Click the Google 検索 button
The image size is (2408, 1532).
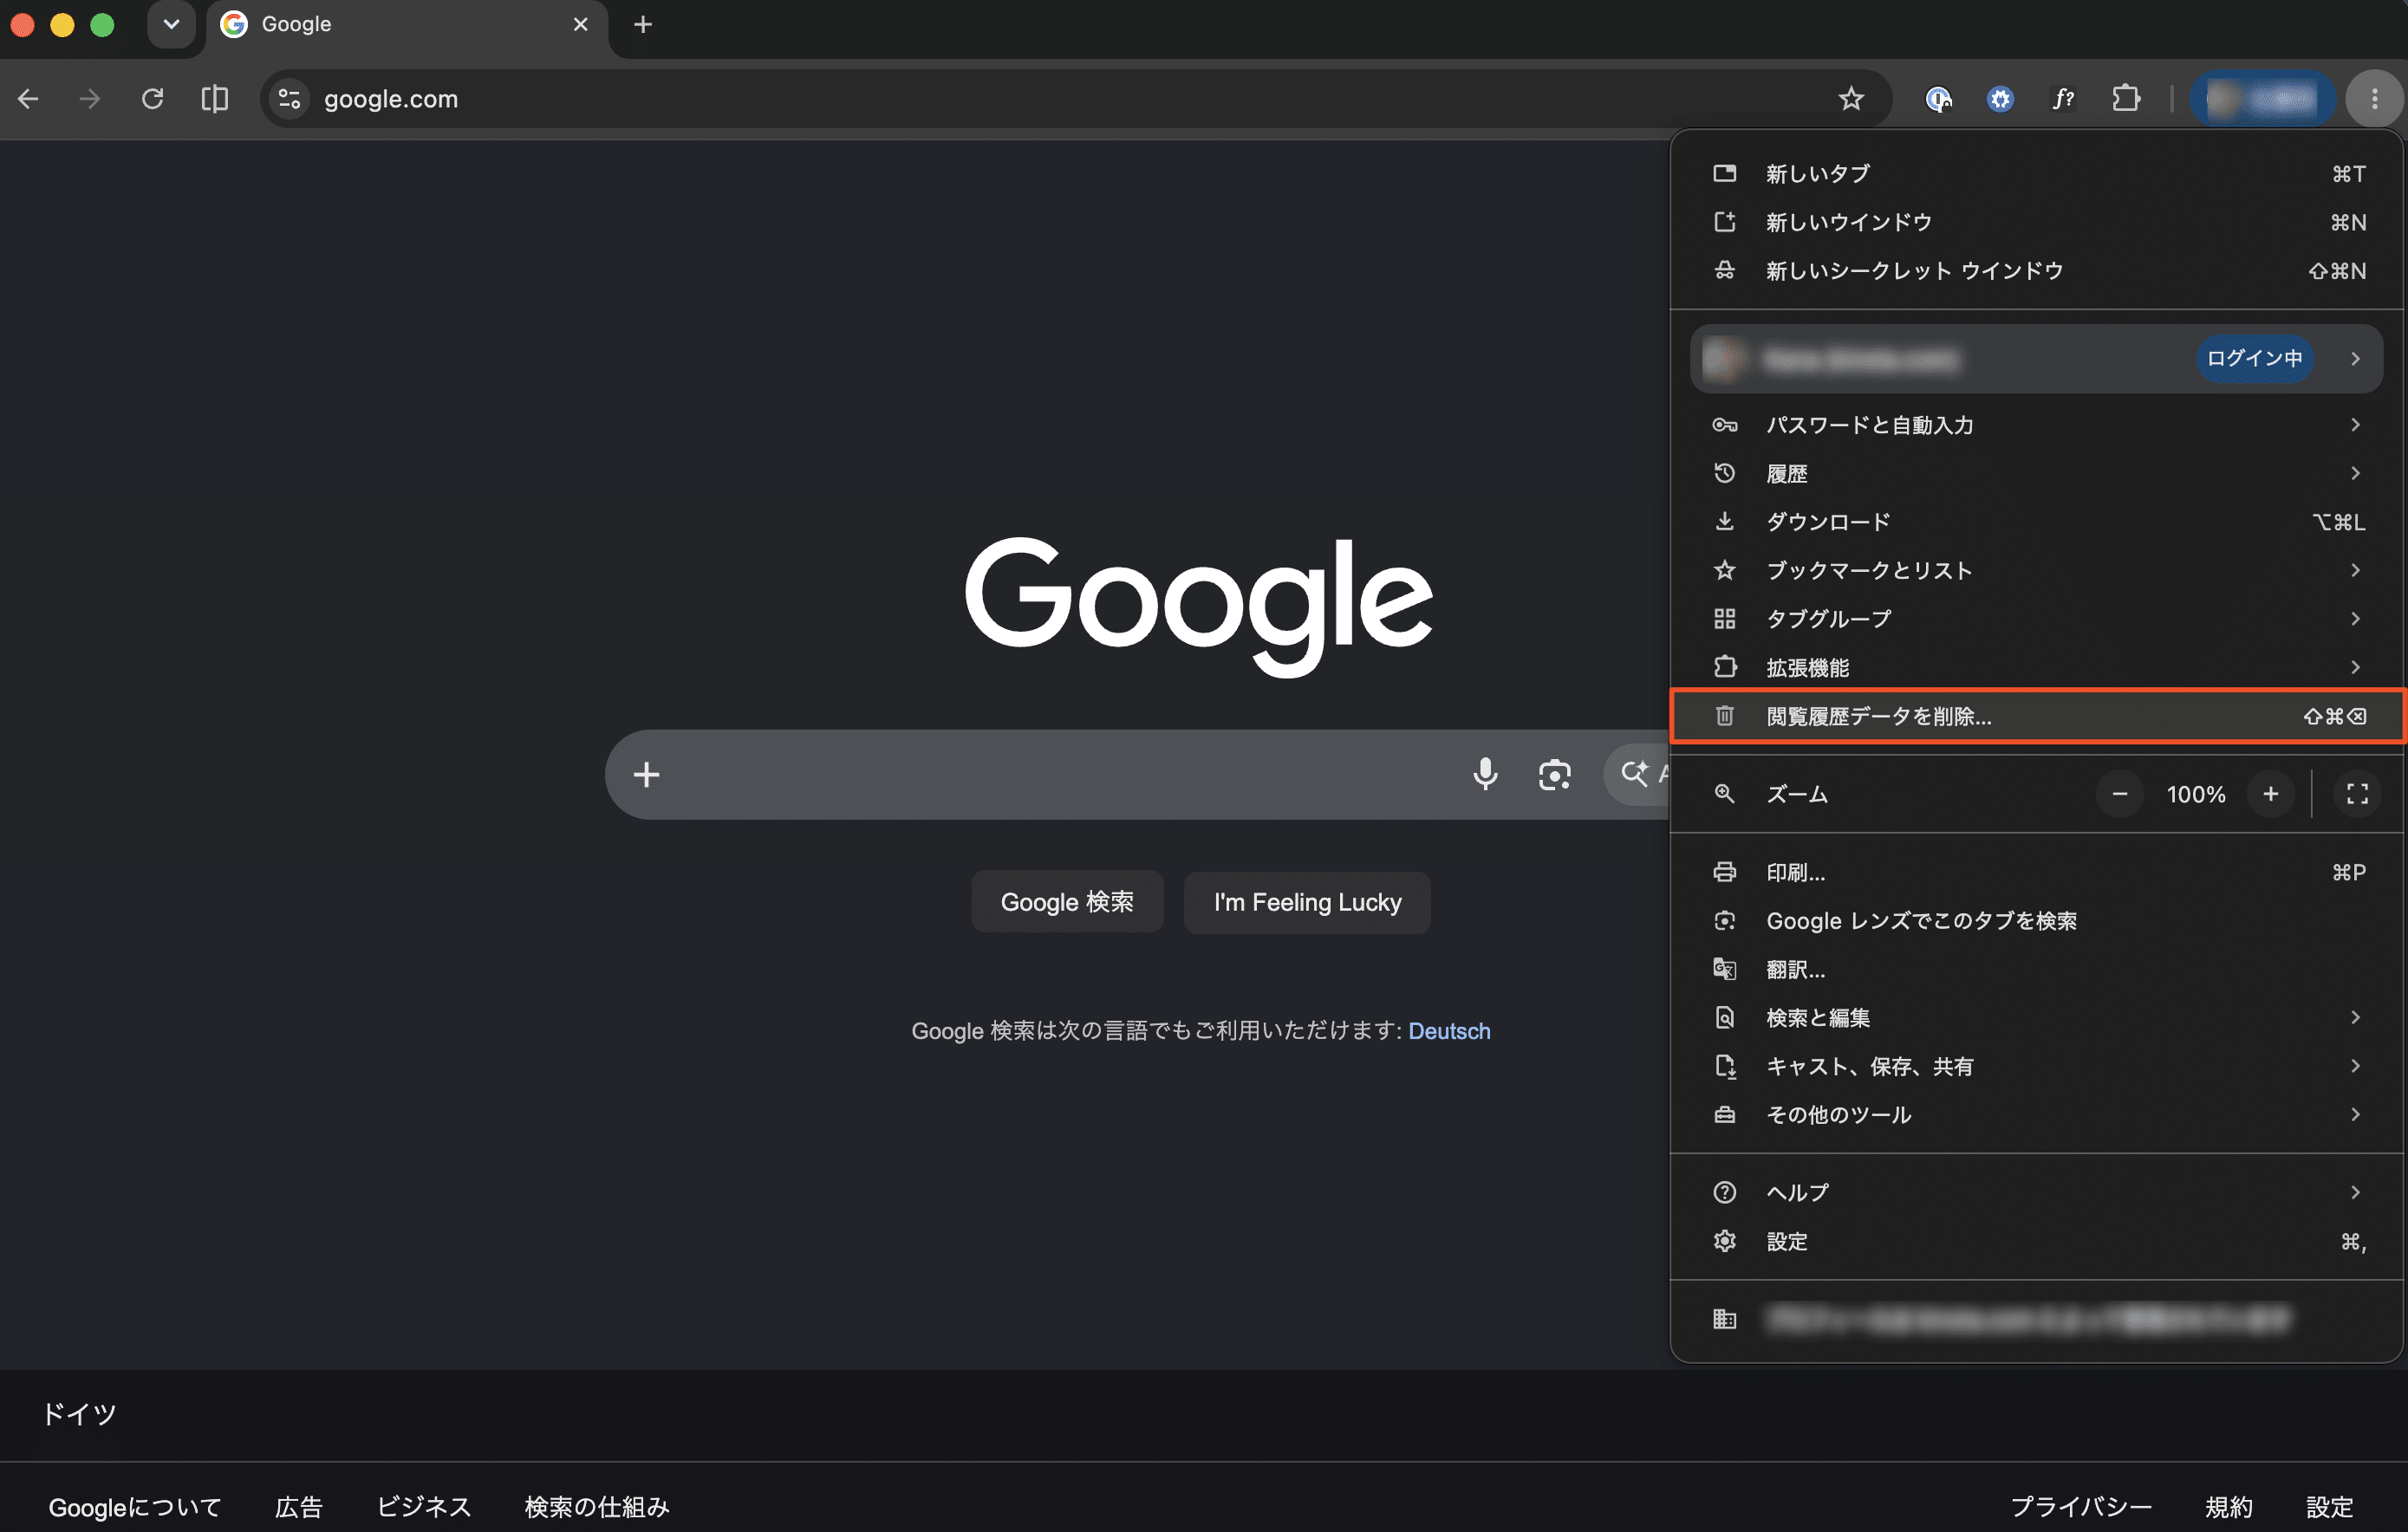click(1067, 902)
